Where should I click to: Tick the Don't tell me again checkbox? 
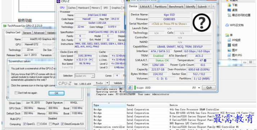click(16, 93)
